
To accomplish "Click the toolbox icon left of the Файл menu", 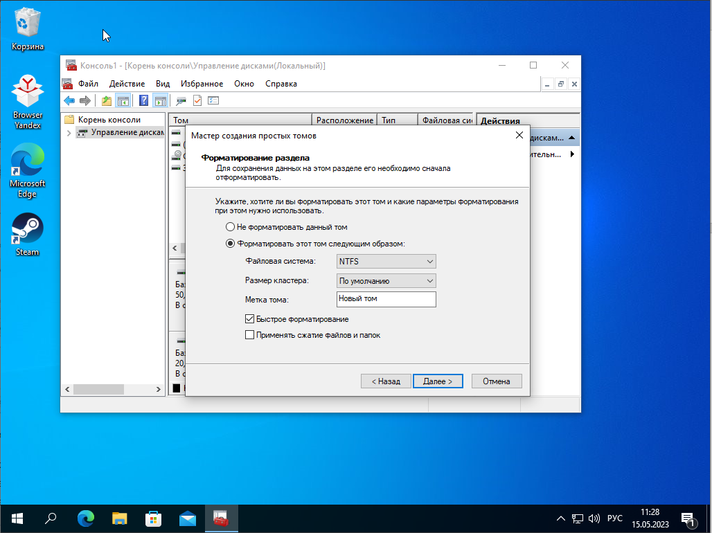I will coord(67,84).
